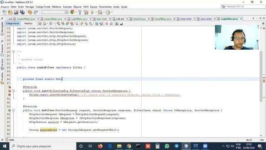Click the Previous Bookmark editor icon
Screen dimensions: 266x150
[82, 24]
